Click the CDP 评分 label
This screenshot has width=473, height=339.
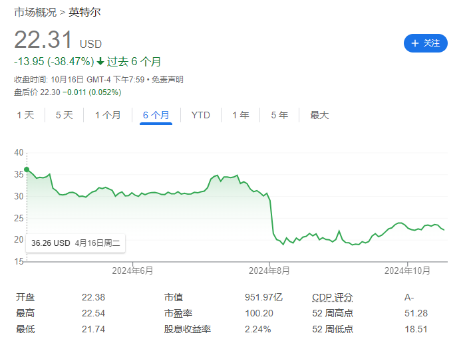point(333,297)
